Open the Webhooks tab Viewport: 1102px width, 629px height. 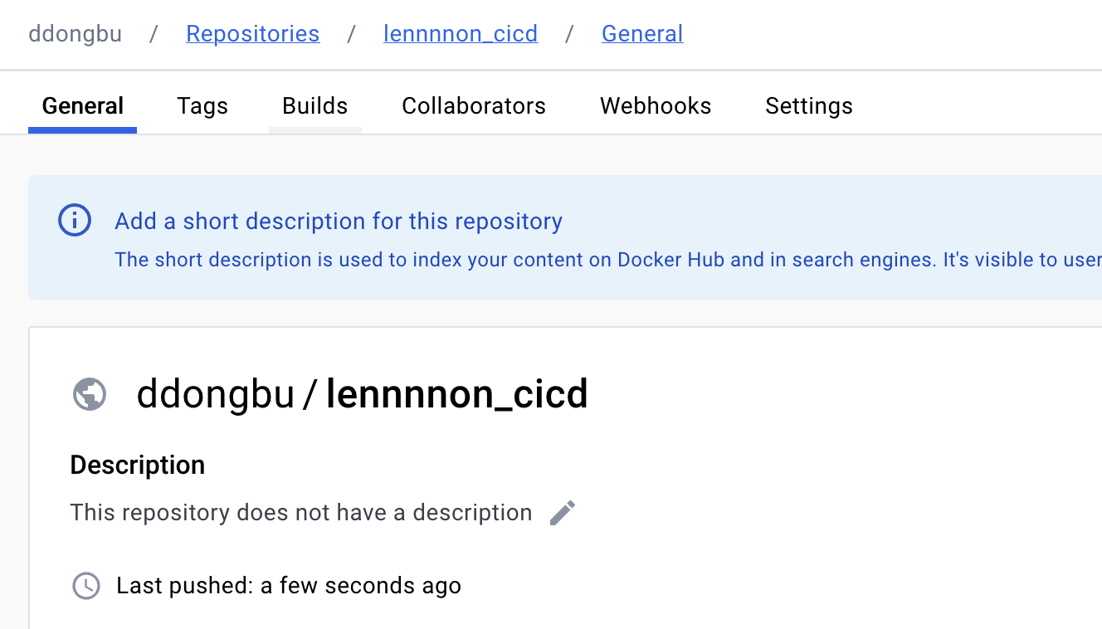click(x=656, y=105)
